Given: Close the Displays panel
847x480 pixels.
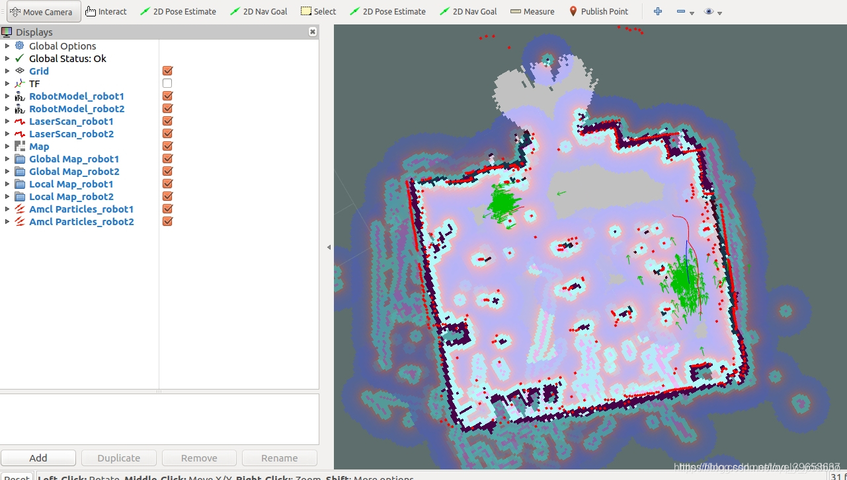Looking at the screenshot, I should [x=313, y=32].
